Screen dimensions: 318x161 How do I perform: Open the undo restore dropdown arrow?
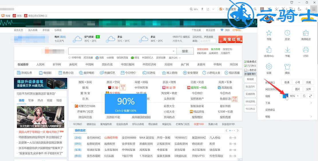(295, 9)
